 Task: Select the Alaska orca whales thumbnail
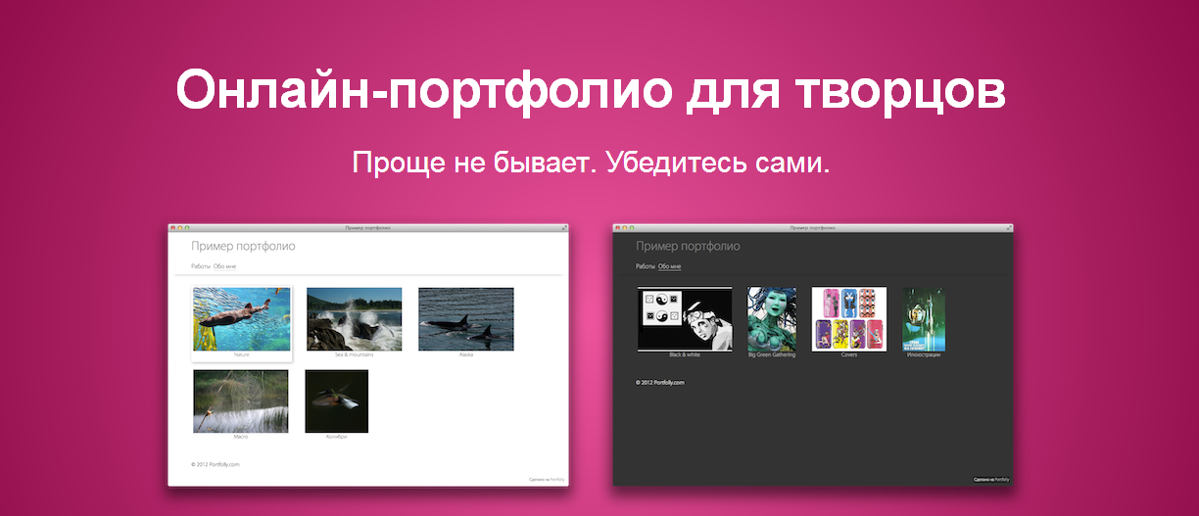[x=466, y=319]
